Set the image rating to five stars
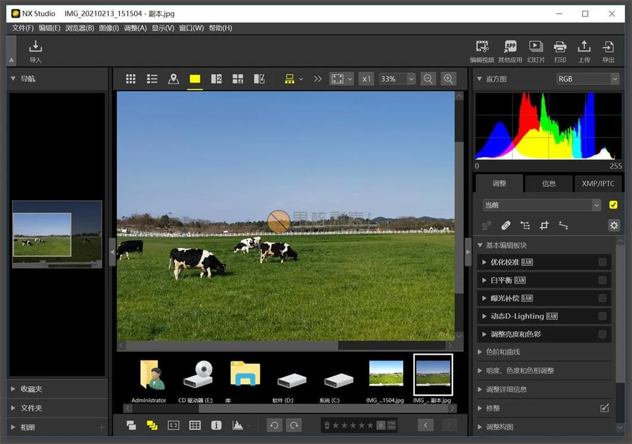 [370, 425]
